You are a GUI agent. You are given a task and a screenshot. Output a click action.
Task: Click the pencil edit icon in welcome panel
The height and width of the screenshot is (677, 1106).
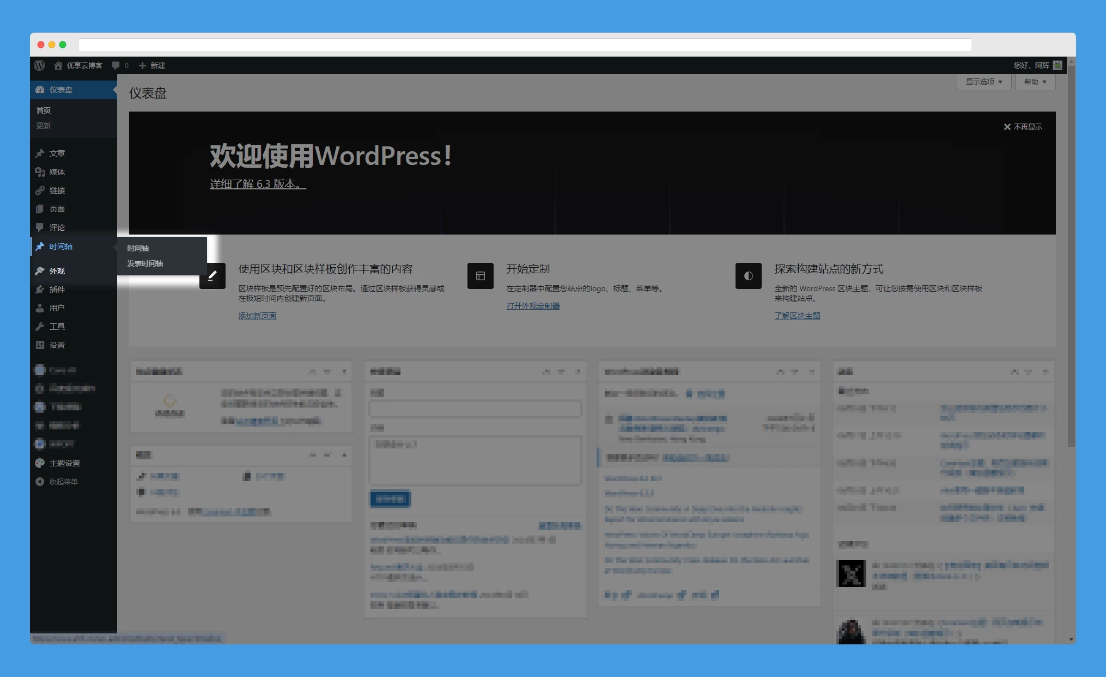(x=212, y=276)
